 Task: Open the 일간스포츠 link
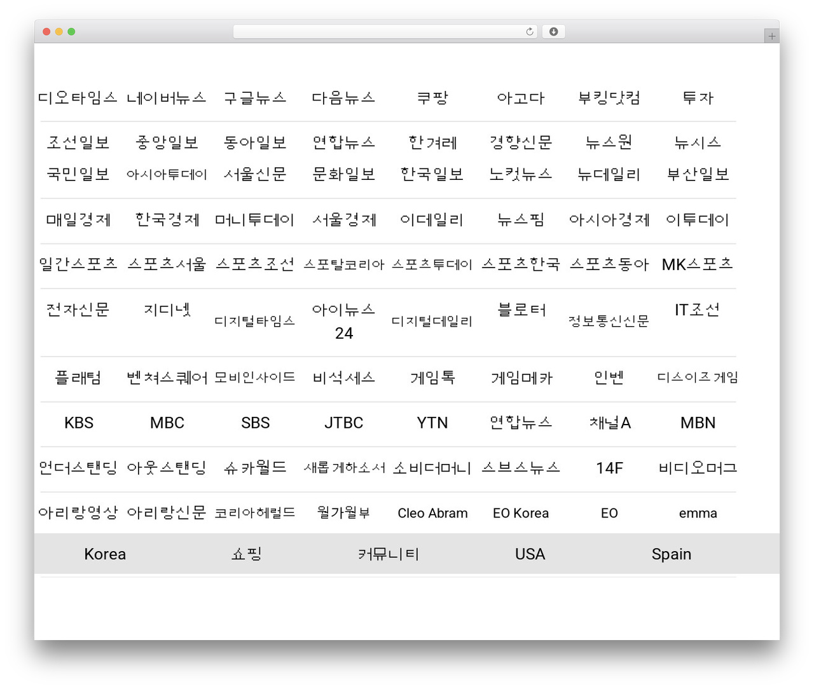tap(78, 264)
